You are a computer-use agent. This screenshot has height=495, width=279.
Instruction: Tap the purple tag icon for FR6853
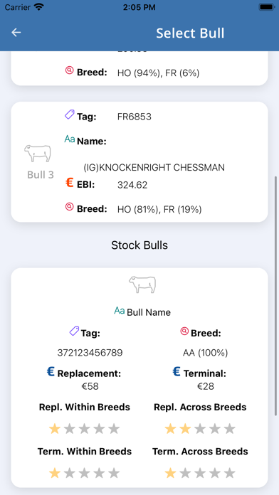pos(70,115)
